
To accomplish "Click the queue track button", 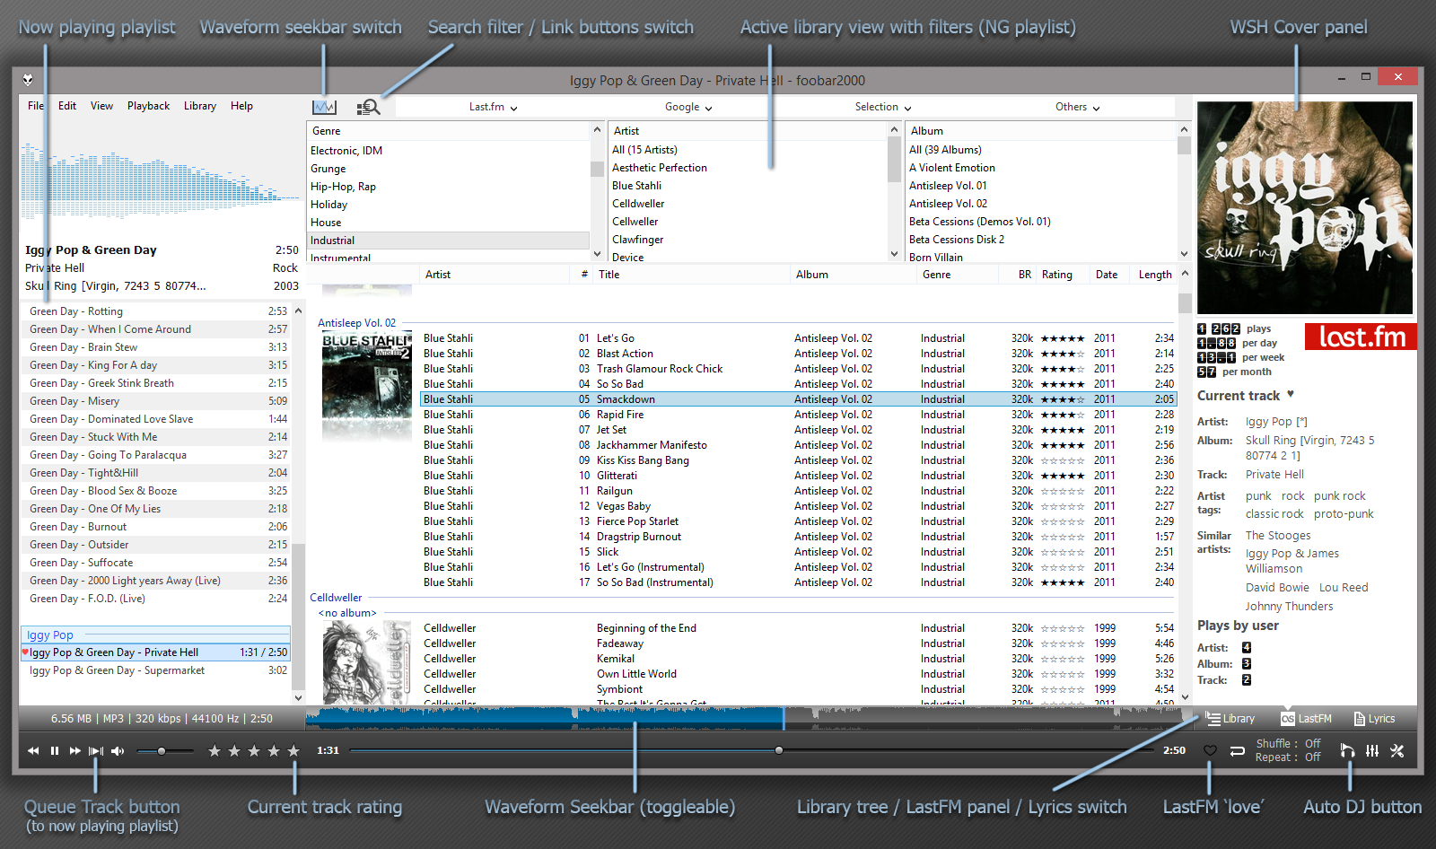I will coord(96,751).
